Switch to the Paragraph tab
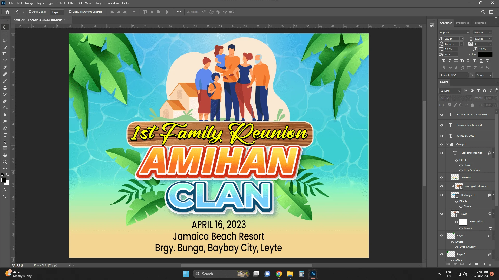The height and width of the screenshot is (280, 499). (x=480, y=23)
